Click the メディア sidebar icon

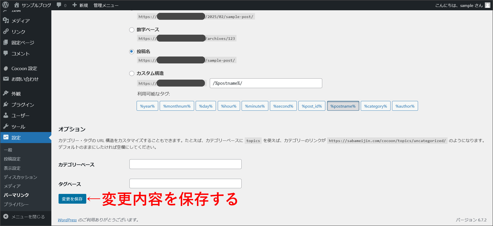(6, 20)
